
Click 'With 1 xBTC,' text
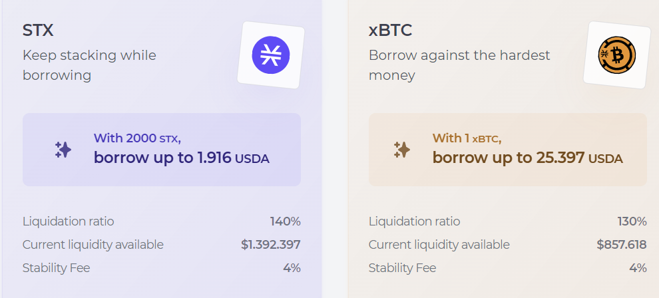point(467,138)
